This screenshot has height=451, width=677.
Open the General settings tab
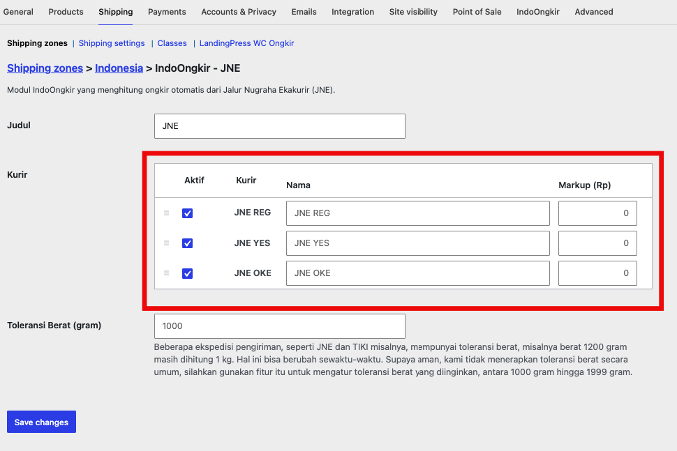click(x=18, y=12)
